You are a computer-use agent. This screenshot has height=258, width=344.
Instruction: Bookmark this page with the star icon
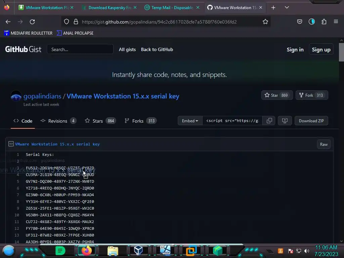[x=265, y=22]
